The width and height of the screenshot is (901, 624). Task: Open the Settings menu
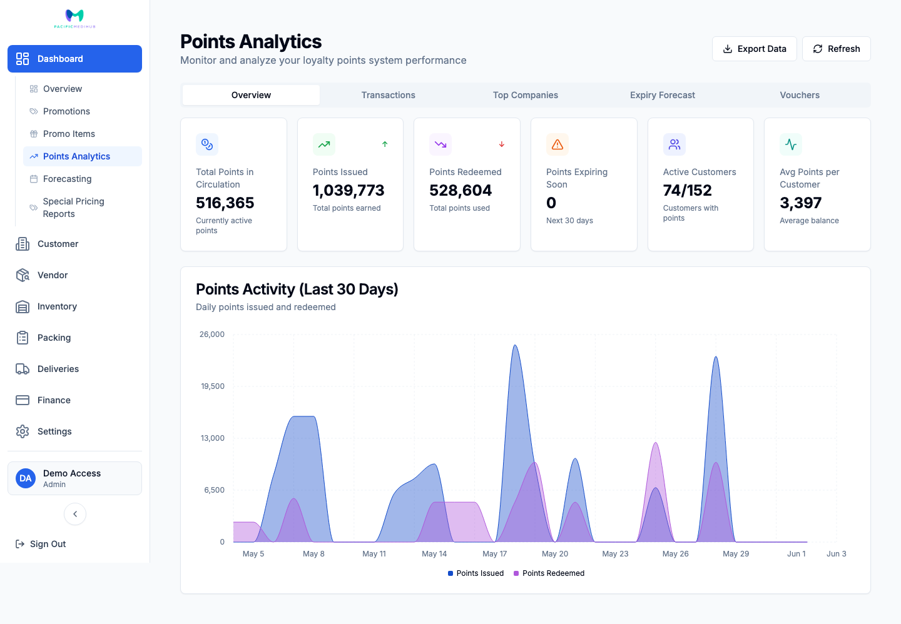(x=74, y=431)
